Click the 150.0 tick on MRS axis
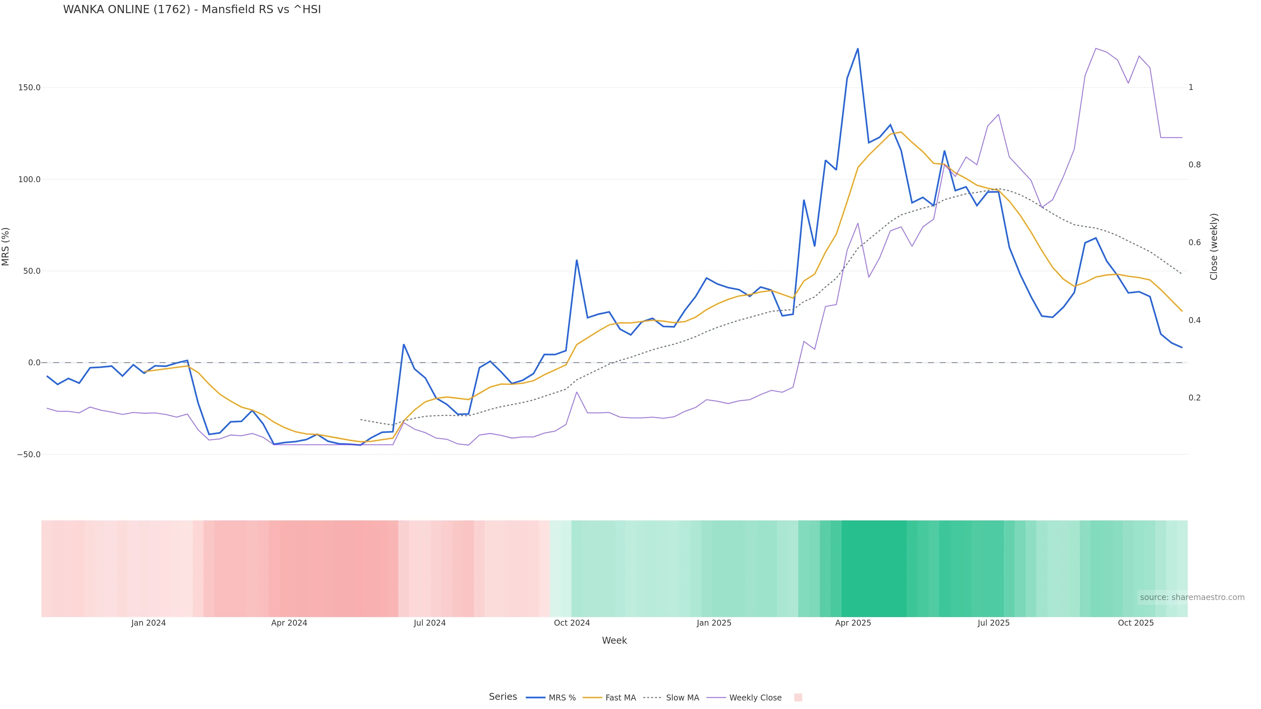The image size is (1261, 709). click(x=29, y=88)
